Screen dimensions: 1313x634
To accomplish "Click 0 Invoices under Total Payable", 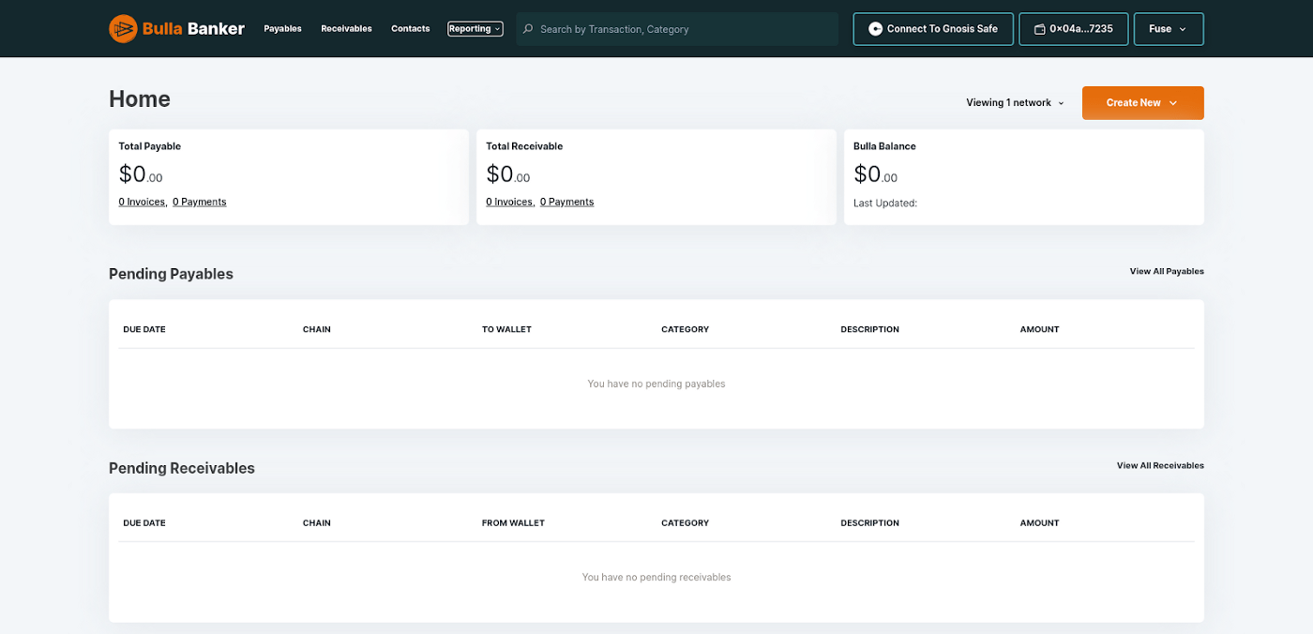I will [x=142, y=201].
